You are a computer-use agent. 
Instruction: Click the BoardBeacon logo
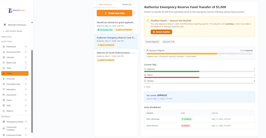point(16,10)
